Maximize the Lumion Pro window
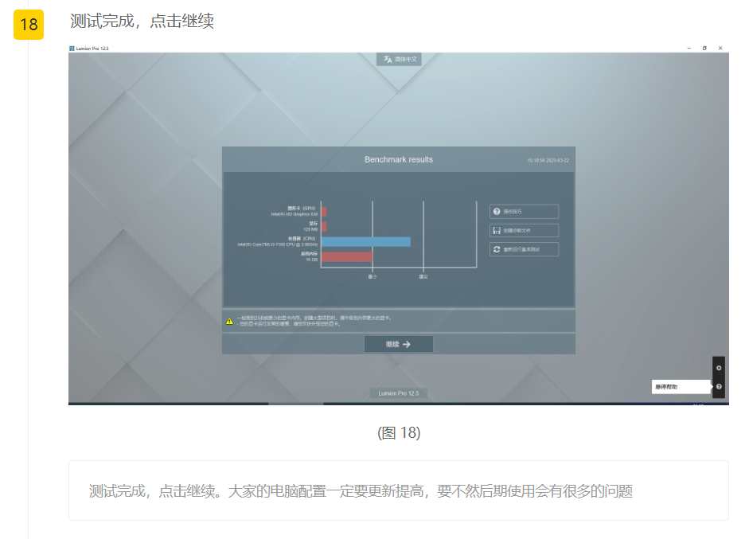The image size is (745, 539). point(704,49)
